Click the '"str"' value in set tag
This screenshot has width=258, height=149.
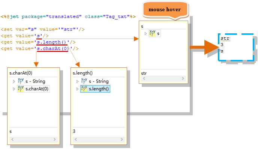68,30
